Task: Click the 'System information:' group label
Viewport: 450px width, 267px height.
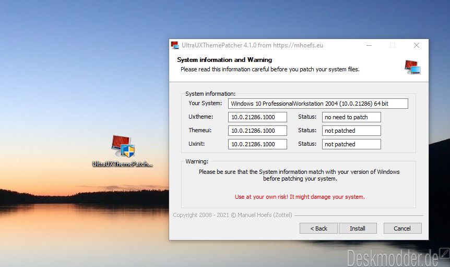Action: point(210,94)
